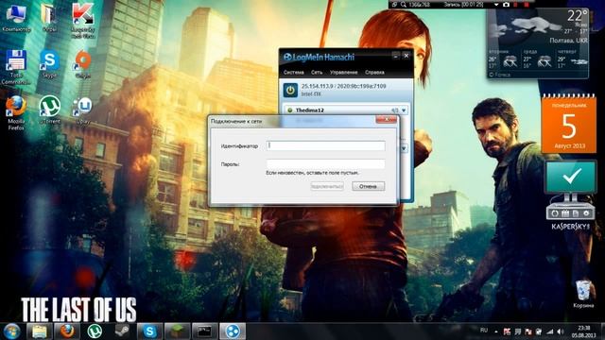This screenshot has height=340, width=605.
Task: Take a snapshot with the recorder camera icon
Action: pyautogui.click(x=507, y=5)
